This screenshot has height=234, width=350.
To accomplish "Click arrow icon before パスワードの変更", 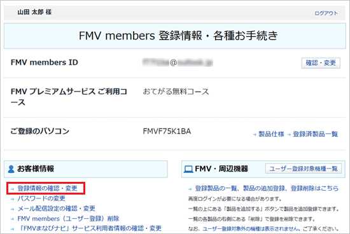I will tap(13, 199).
